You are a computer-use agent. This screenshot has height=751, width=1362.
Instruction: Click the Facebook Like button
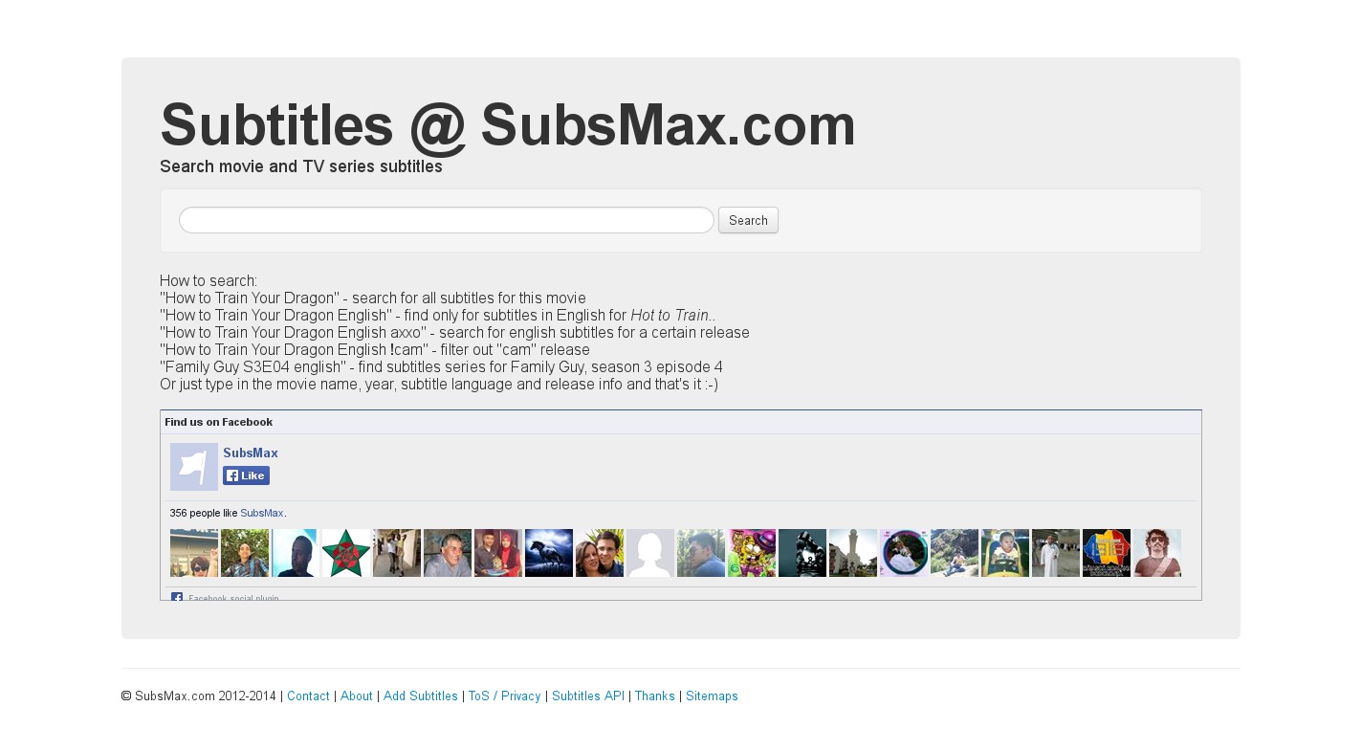(246, 475)
